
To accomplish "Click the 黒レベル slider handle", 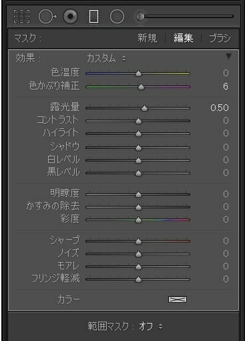I will pyautogui.click(x=138, y=173).
